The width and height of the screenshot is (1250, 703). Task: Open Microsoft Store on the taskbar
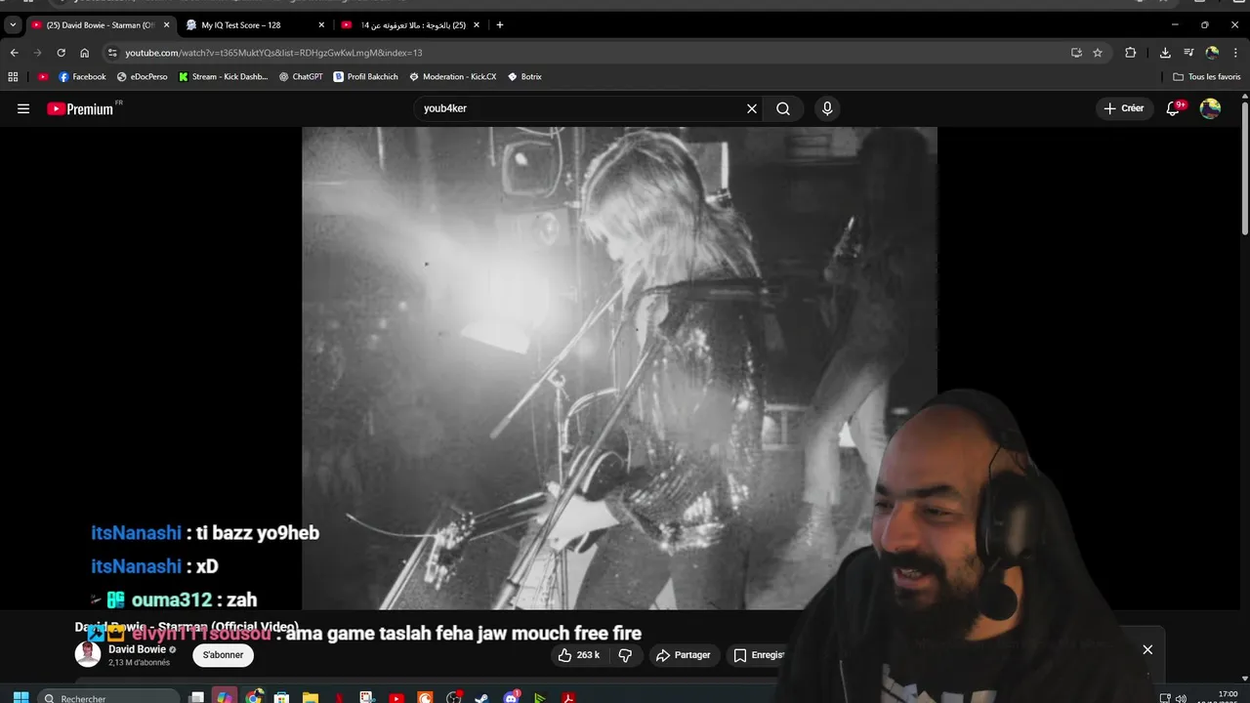coord(281,697)
